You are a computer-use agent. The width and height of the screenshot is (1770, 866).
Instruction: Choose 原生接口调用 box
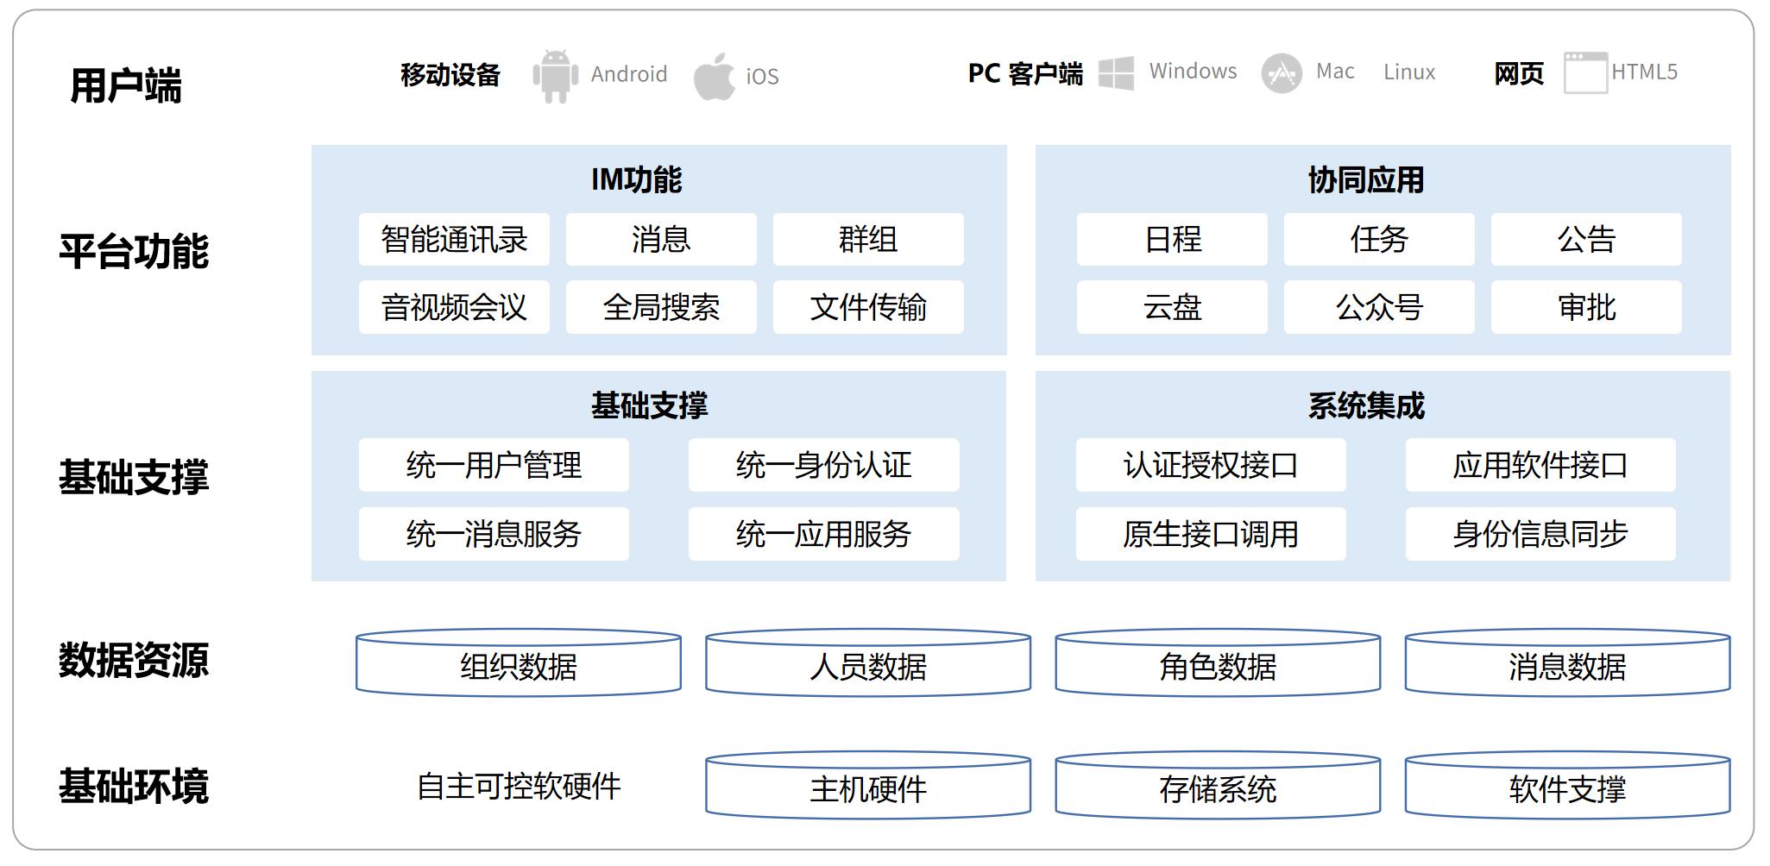(1211, 534)
